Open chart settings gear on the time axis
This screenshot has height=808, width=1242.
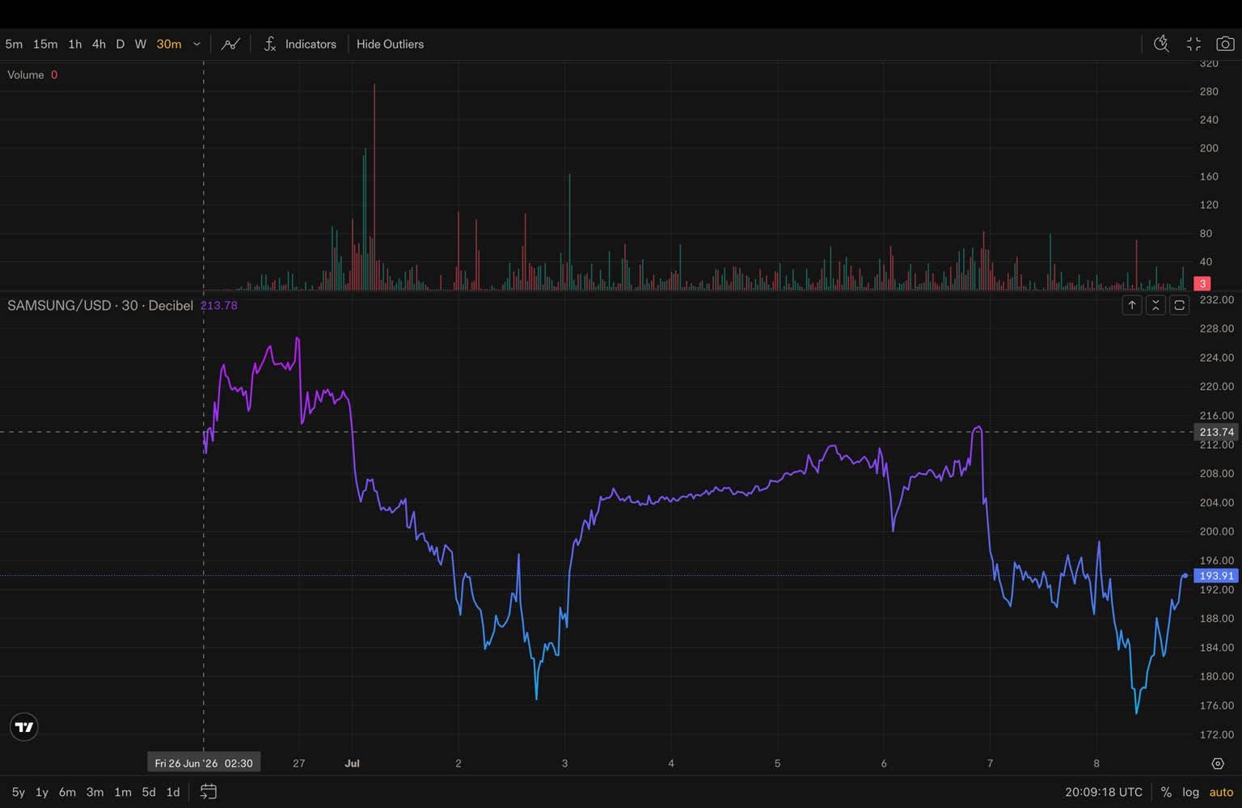[1218, 764]
